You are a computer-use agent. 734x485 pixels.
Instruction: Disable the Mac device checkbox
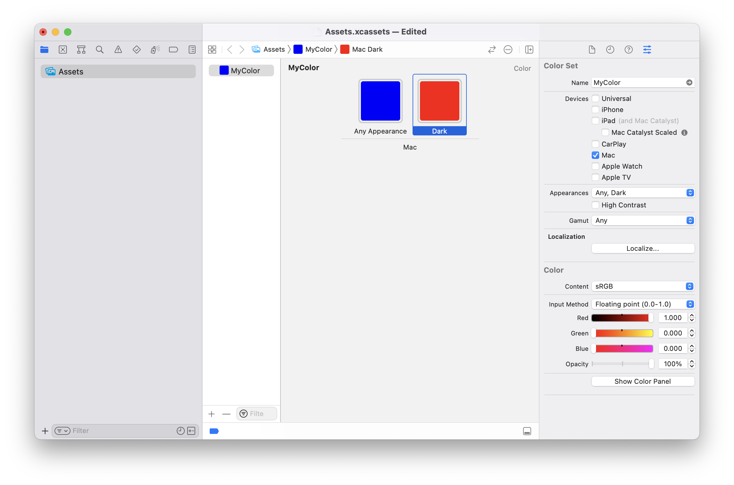595,155
